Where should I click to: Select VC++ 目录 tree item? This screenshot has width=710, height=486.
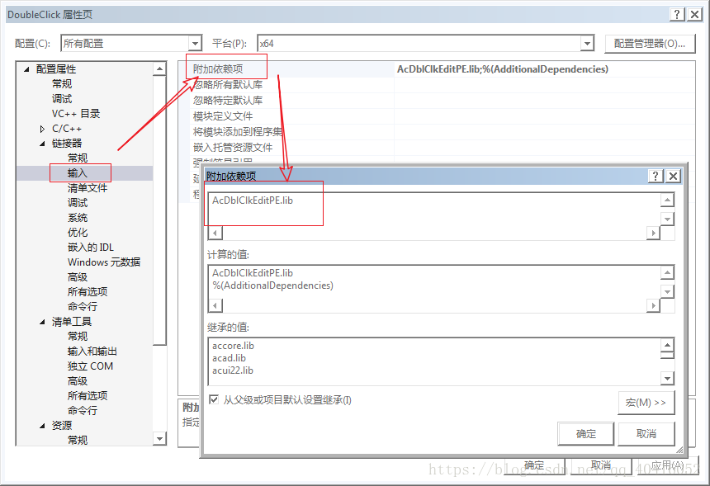tap(76, 114)
